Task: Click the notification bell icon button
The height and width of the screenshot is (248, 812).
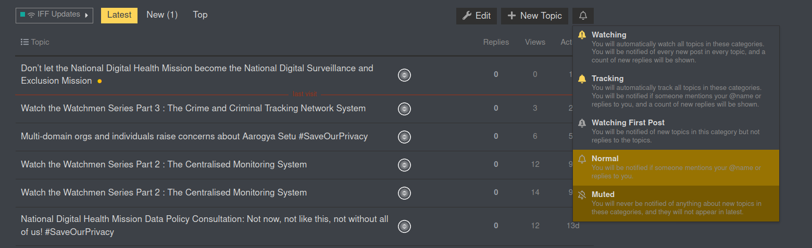Action: [583, 16]
